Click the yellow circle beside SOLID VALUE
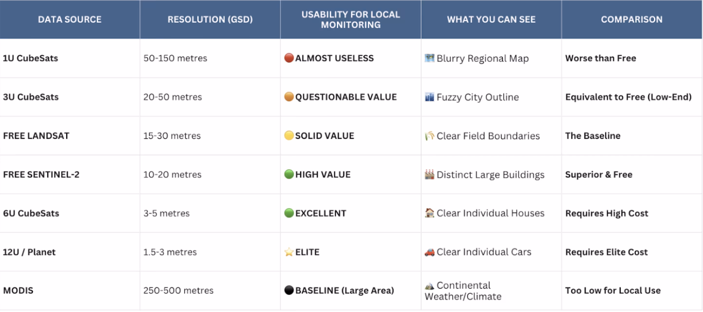This screenshot has height=312, width=703. point(289,136)
